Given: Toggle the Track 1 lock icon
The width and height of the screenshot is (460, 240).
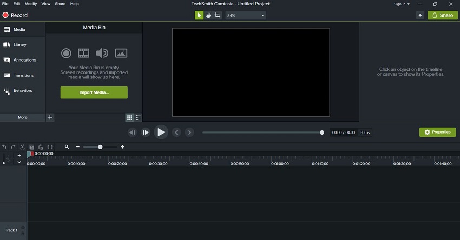Looking at the screenshot, I should (23, 233).
